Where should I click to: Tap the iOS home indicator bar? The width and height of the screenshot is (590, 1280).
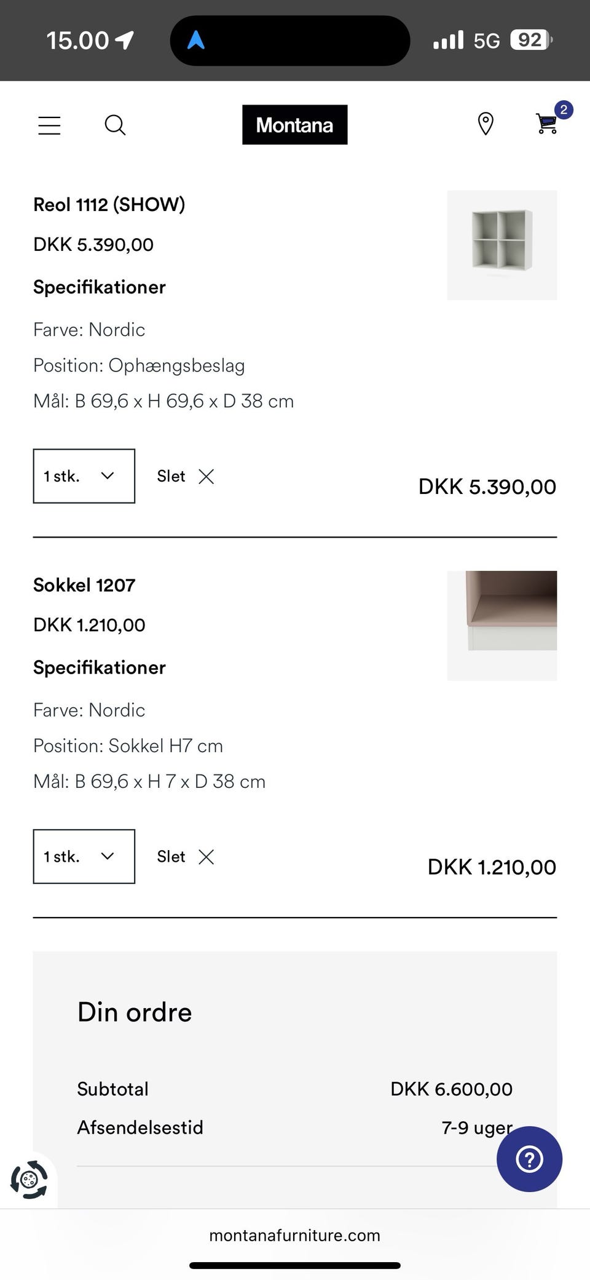tap(294, 1265)
